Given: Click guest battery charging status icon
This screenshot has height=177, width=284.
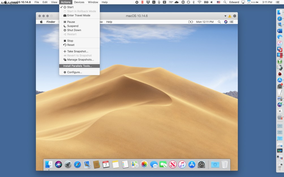Looking at the screenshot, I should [x=191, y=22].
